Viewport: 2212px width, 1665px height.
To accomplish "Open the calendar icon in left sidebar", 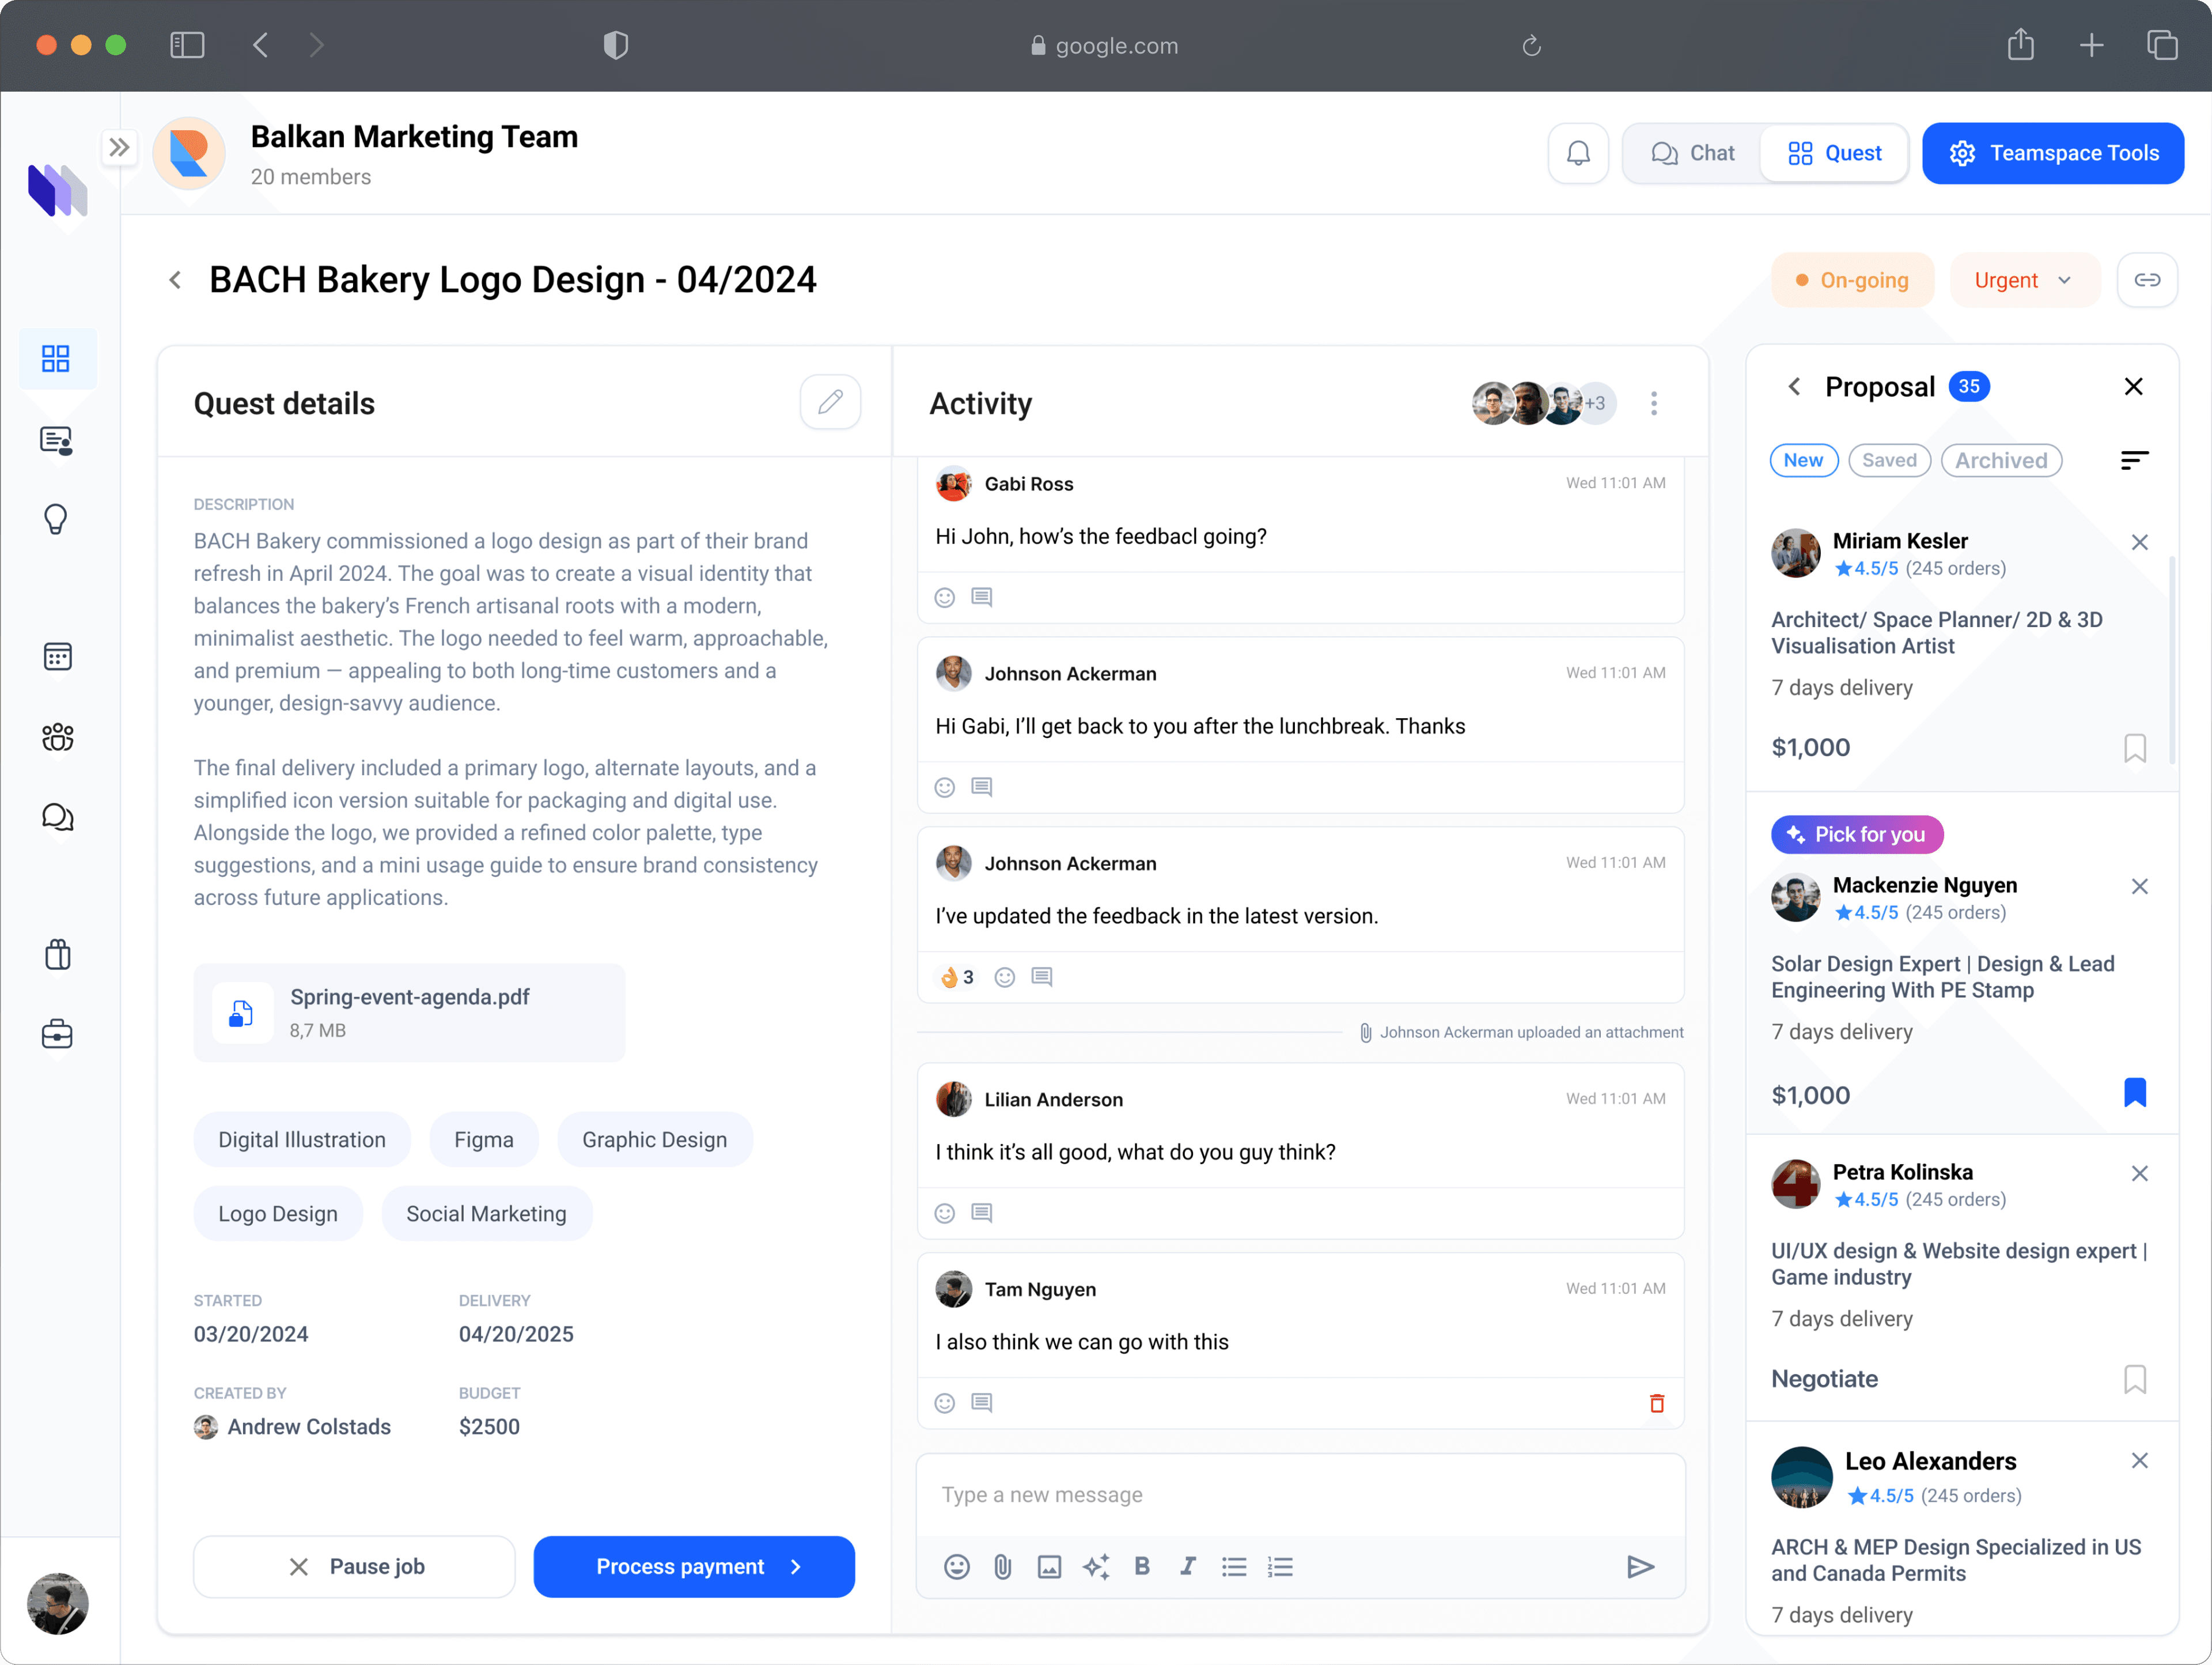I will coord(57,656).
